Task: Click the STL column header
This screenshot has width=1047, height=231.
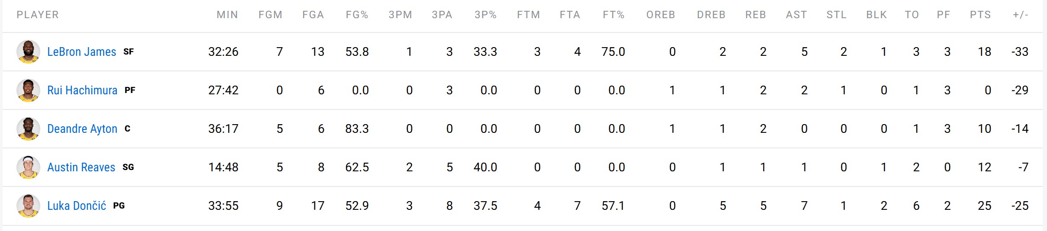Action: (836, 15)
